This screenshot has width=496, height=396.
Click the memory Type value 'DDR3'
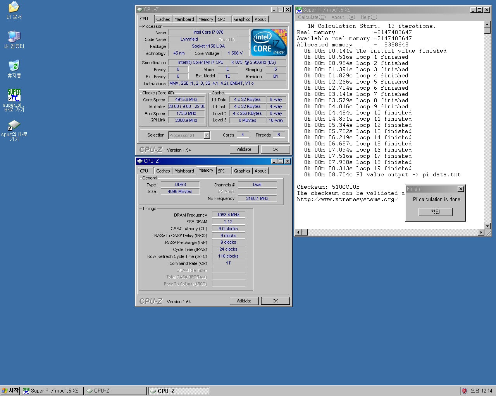(x=180, y=184)
